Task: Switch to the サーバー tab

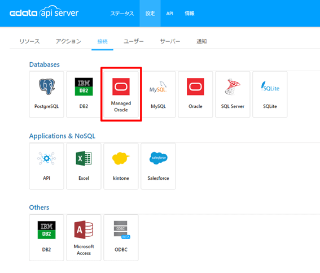Action: 170,41
